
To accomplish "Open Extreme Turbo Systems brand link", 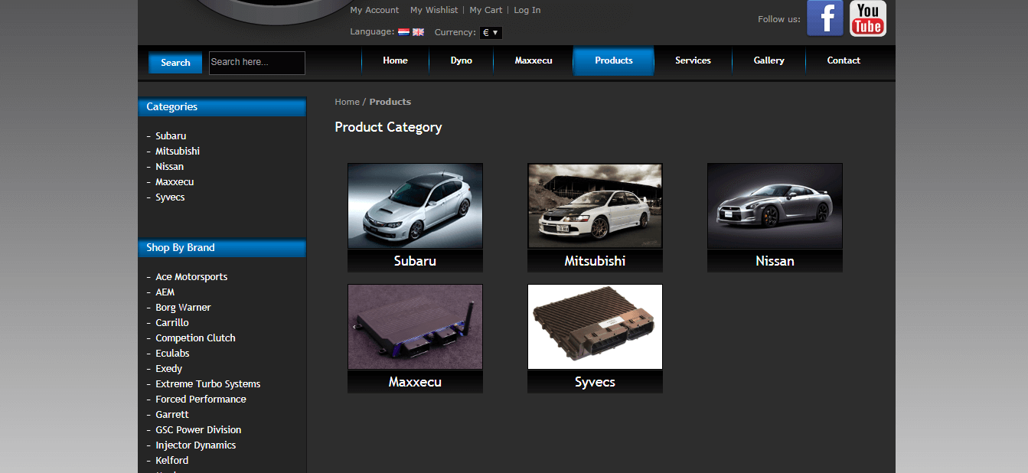I will pos(207,384).
